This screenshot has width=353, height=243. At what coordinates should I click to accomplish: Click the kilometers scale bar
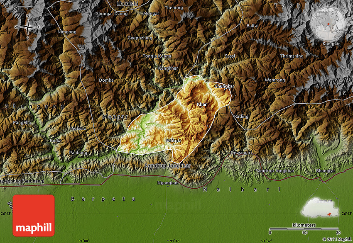pos(304,229)
